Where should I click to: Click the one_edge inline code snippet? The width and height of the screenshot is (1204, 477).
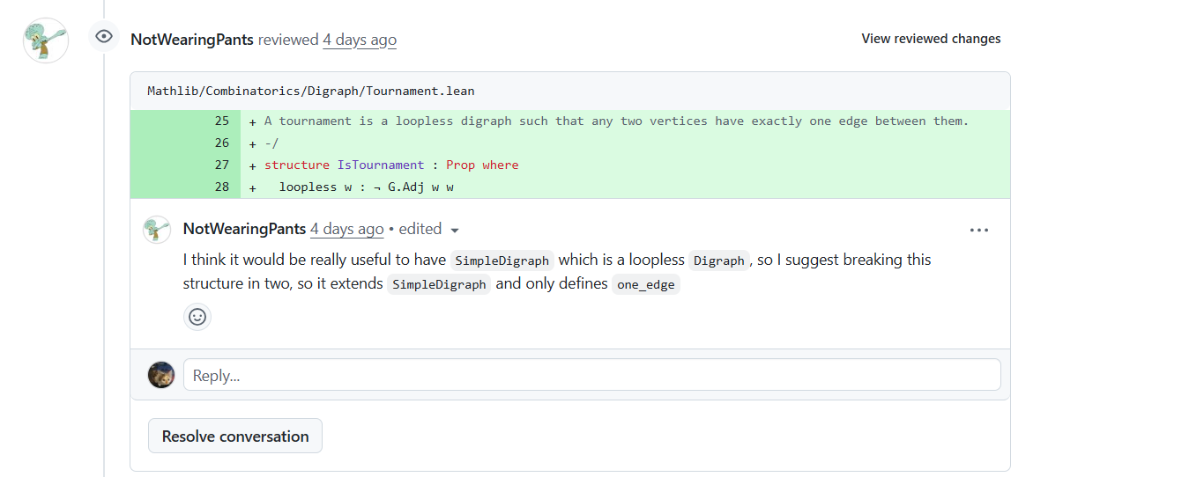coord(646,285)
